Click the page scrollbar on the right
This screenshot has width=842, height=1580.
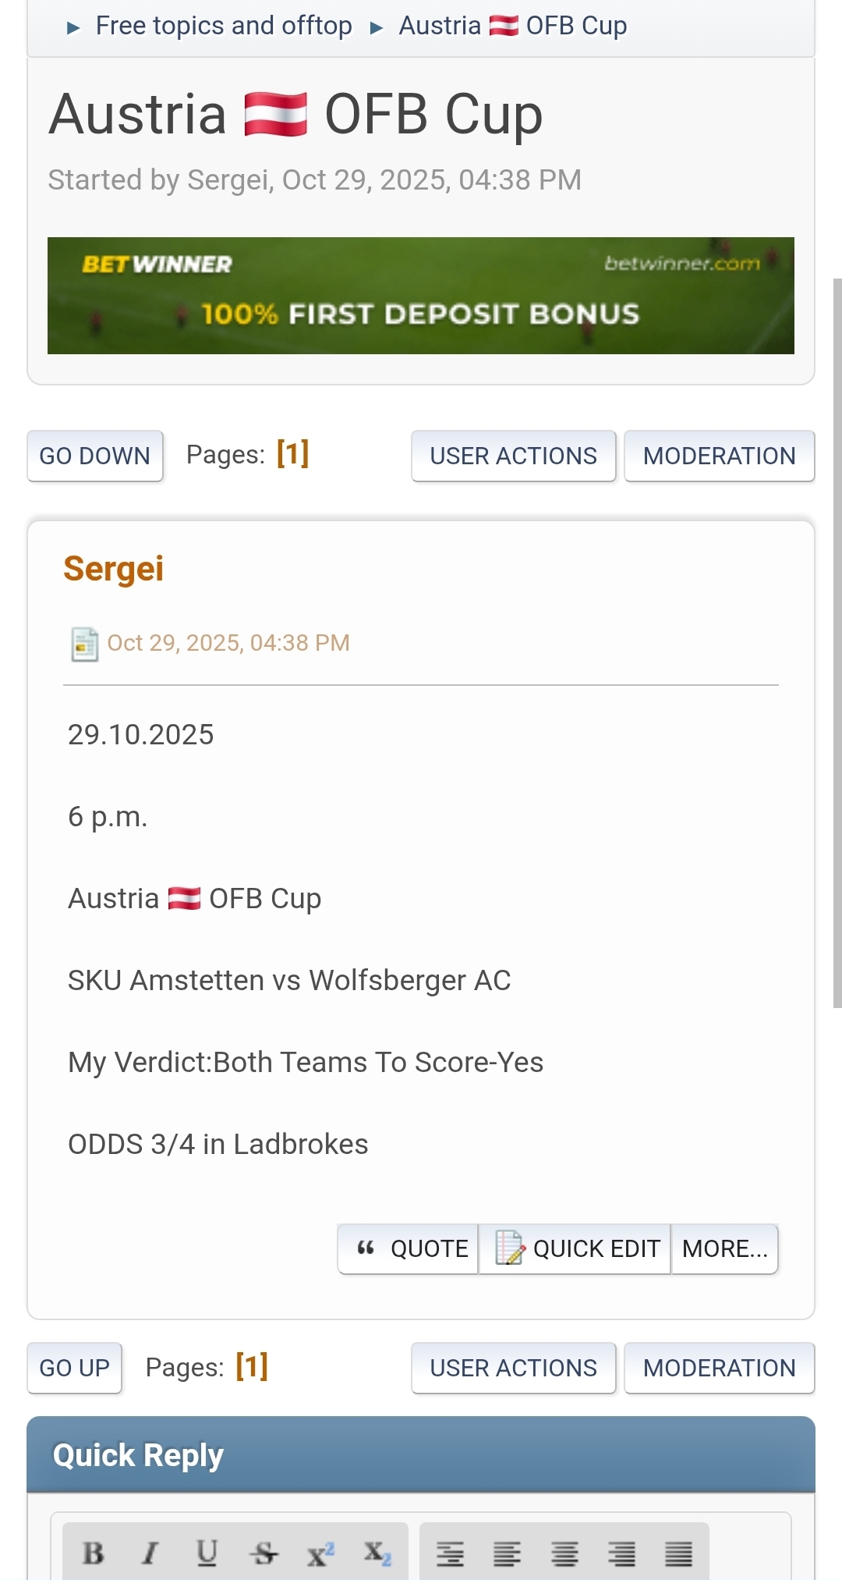[837, 640]
